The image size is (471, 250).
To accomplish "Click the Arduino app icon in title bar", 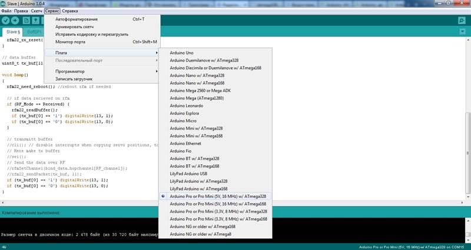I will point(3,3).
